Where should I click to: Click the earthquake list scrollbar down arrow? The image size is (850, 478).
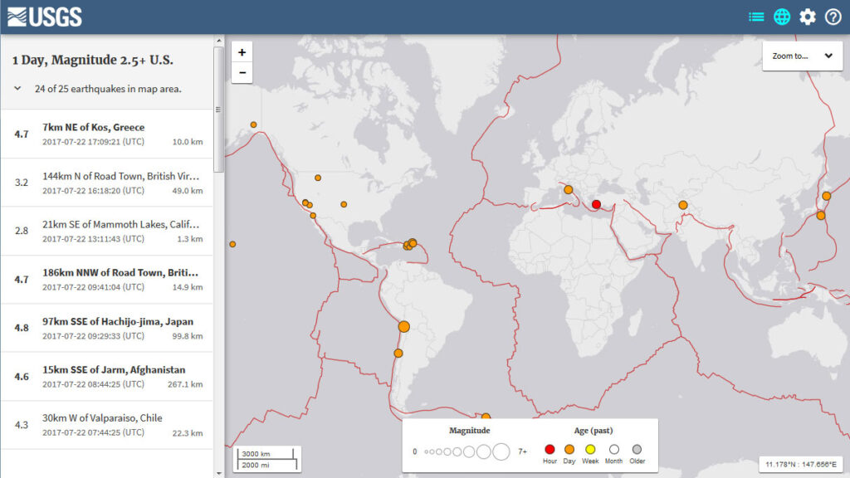219,473
